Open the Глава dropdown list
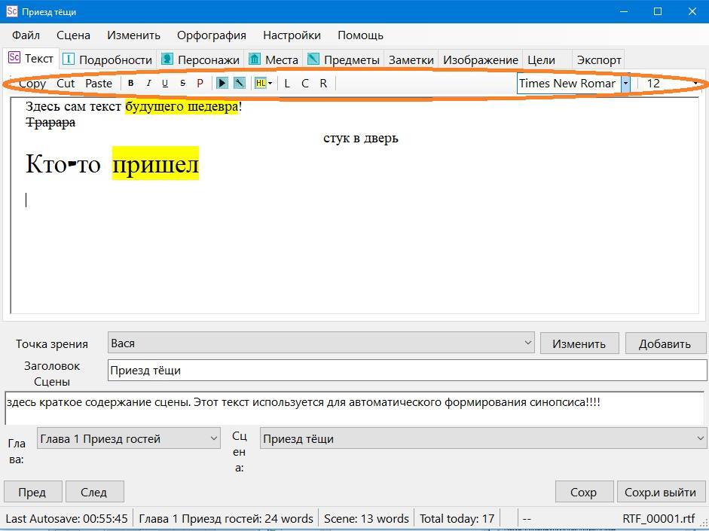This screenshot has height=531, width=709. [212, 438]
